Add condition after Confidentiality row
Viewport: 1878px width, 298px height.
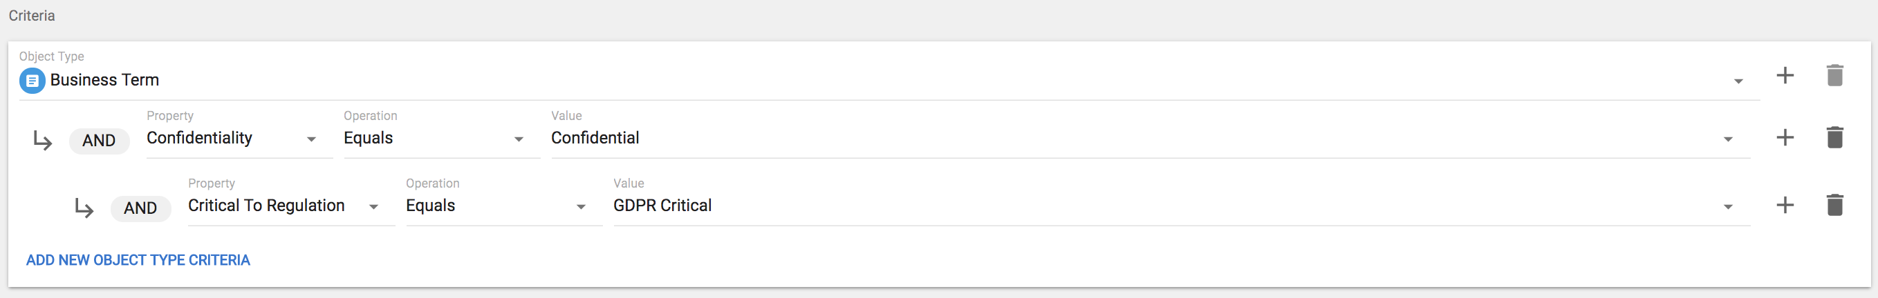tap(1785, 137)
